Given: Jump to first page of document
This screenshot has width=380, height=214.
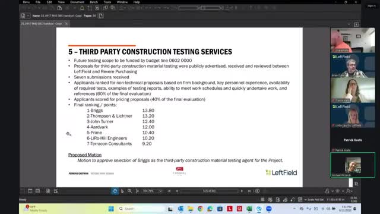Looking at the screenshot, I should (169, 191).
